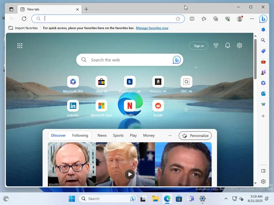
Task: Toggle sidebar visibility panel icon
Action: tap(263, 171)
